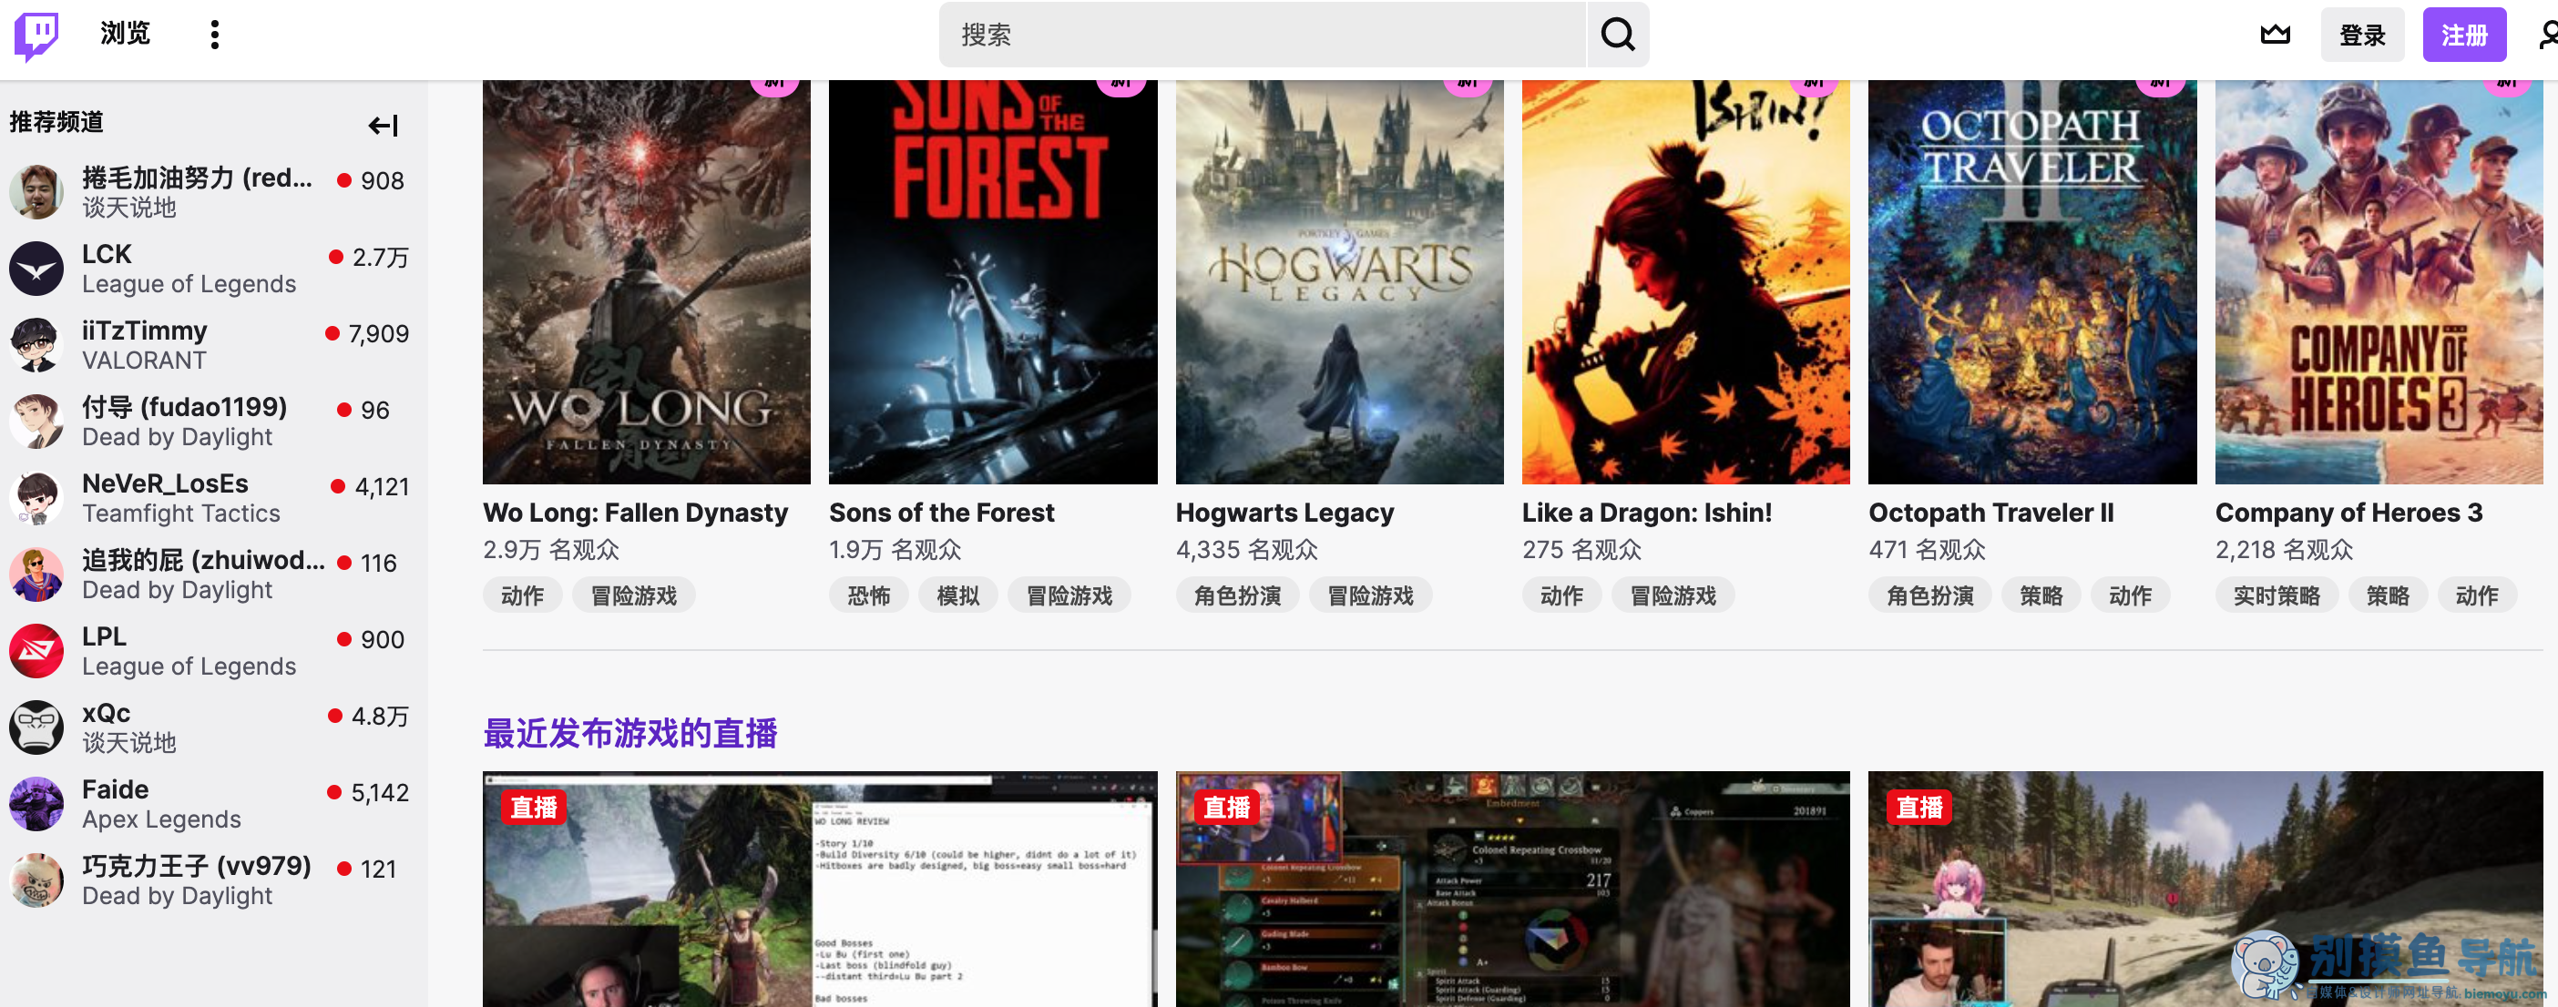Collapse the recommended channels sidebar

tap(383, 125)
